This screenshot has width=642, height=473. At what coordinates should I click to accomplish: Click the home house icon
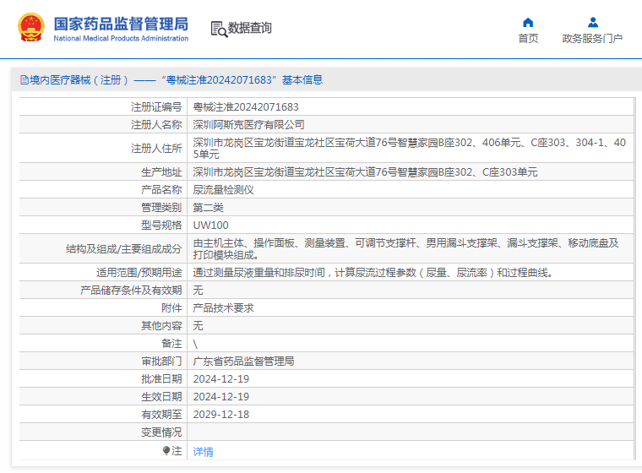528,22
